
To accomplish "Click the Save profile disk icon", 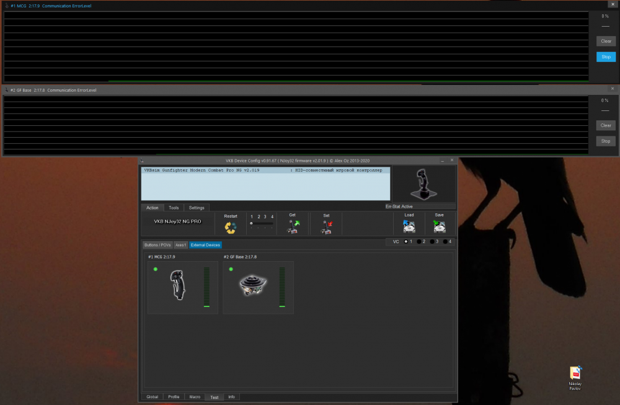I will (439, 227).
